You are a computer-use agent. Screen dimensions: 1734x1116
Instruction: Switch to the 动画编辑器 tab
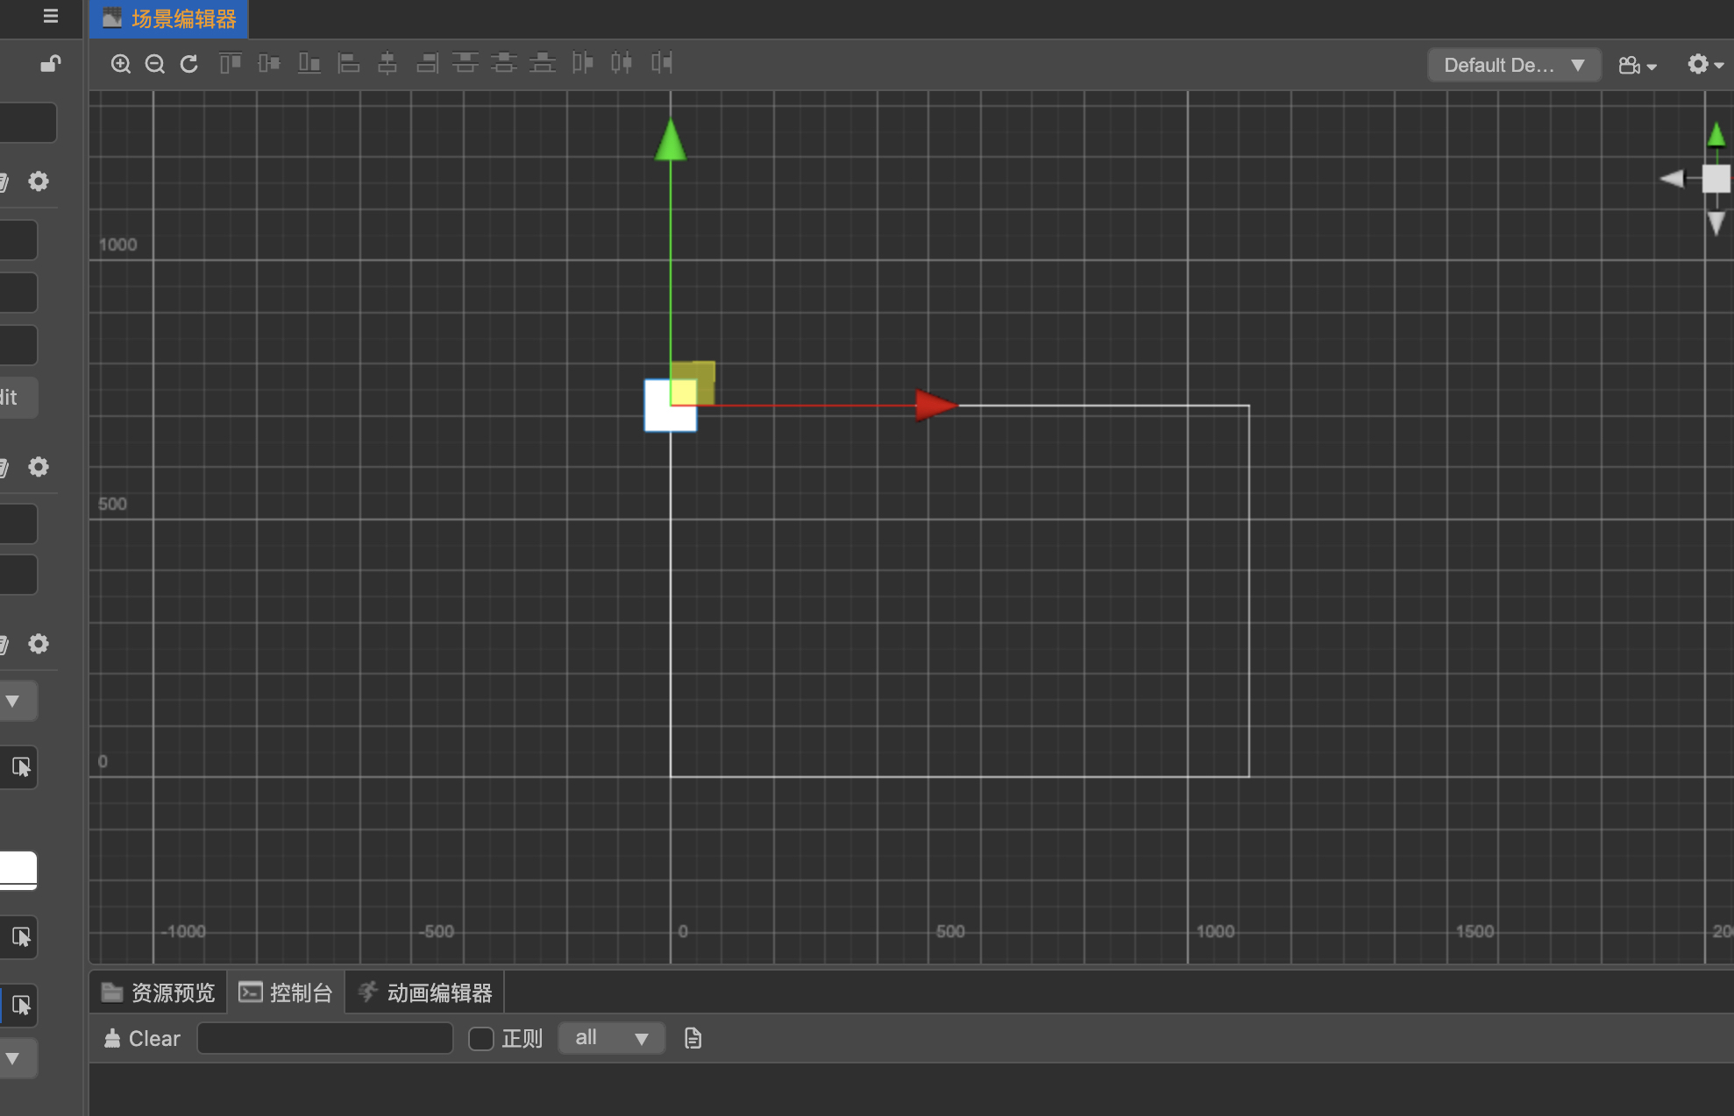tap(425, 992)
